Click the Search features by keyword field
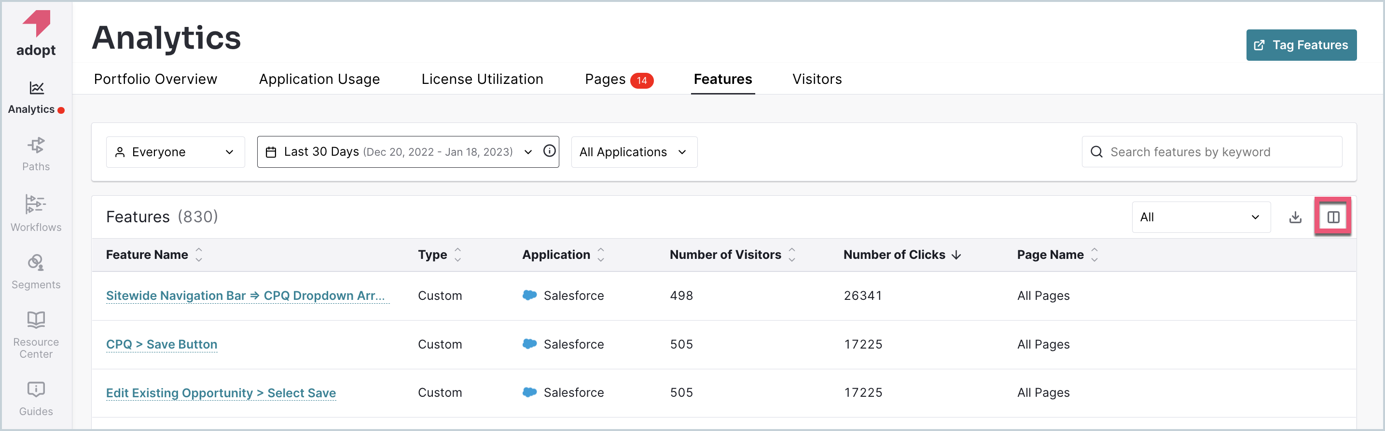The image size is (1385, 431). [x=1211, y=152]
